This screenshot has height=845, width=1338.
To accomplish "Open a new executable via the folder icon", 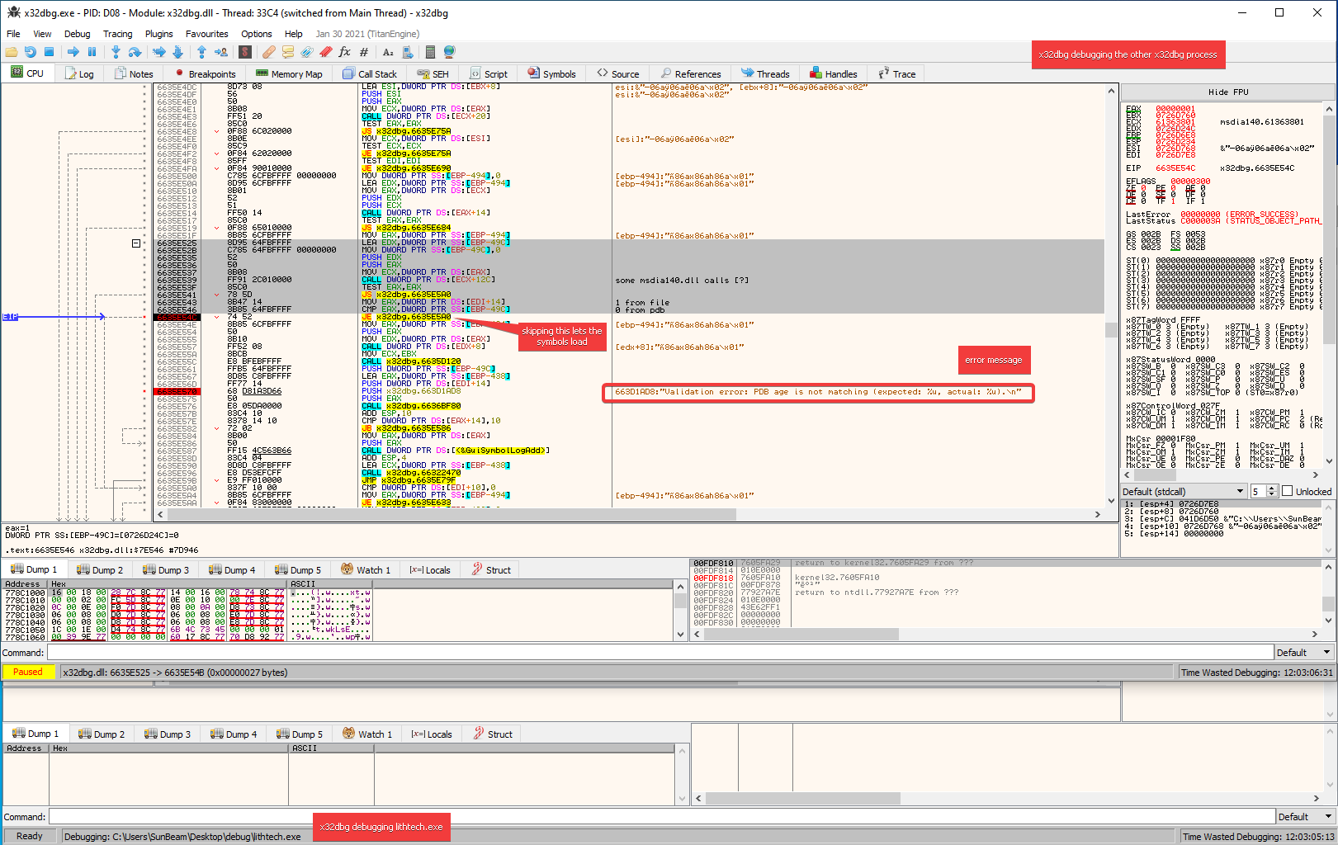I will click(x=11, y=51).
